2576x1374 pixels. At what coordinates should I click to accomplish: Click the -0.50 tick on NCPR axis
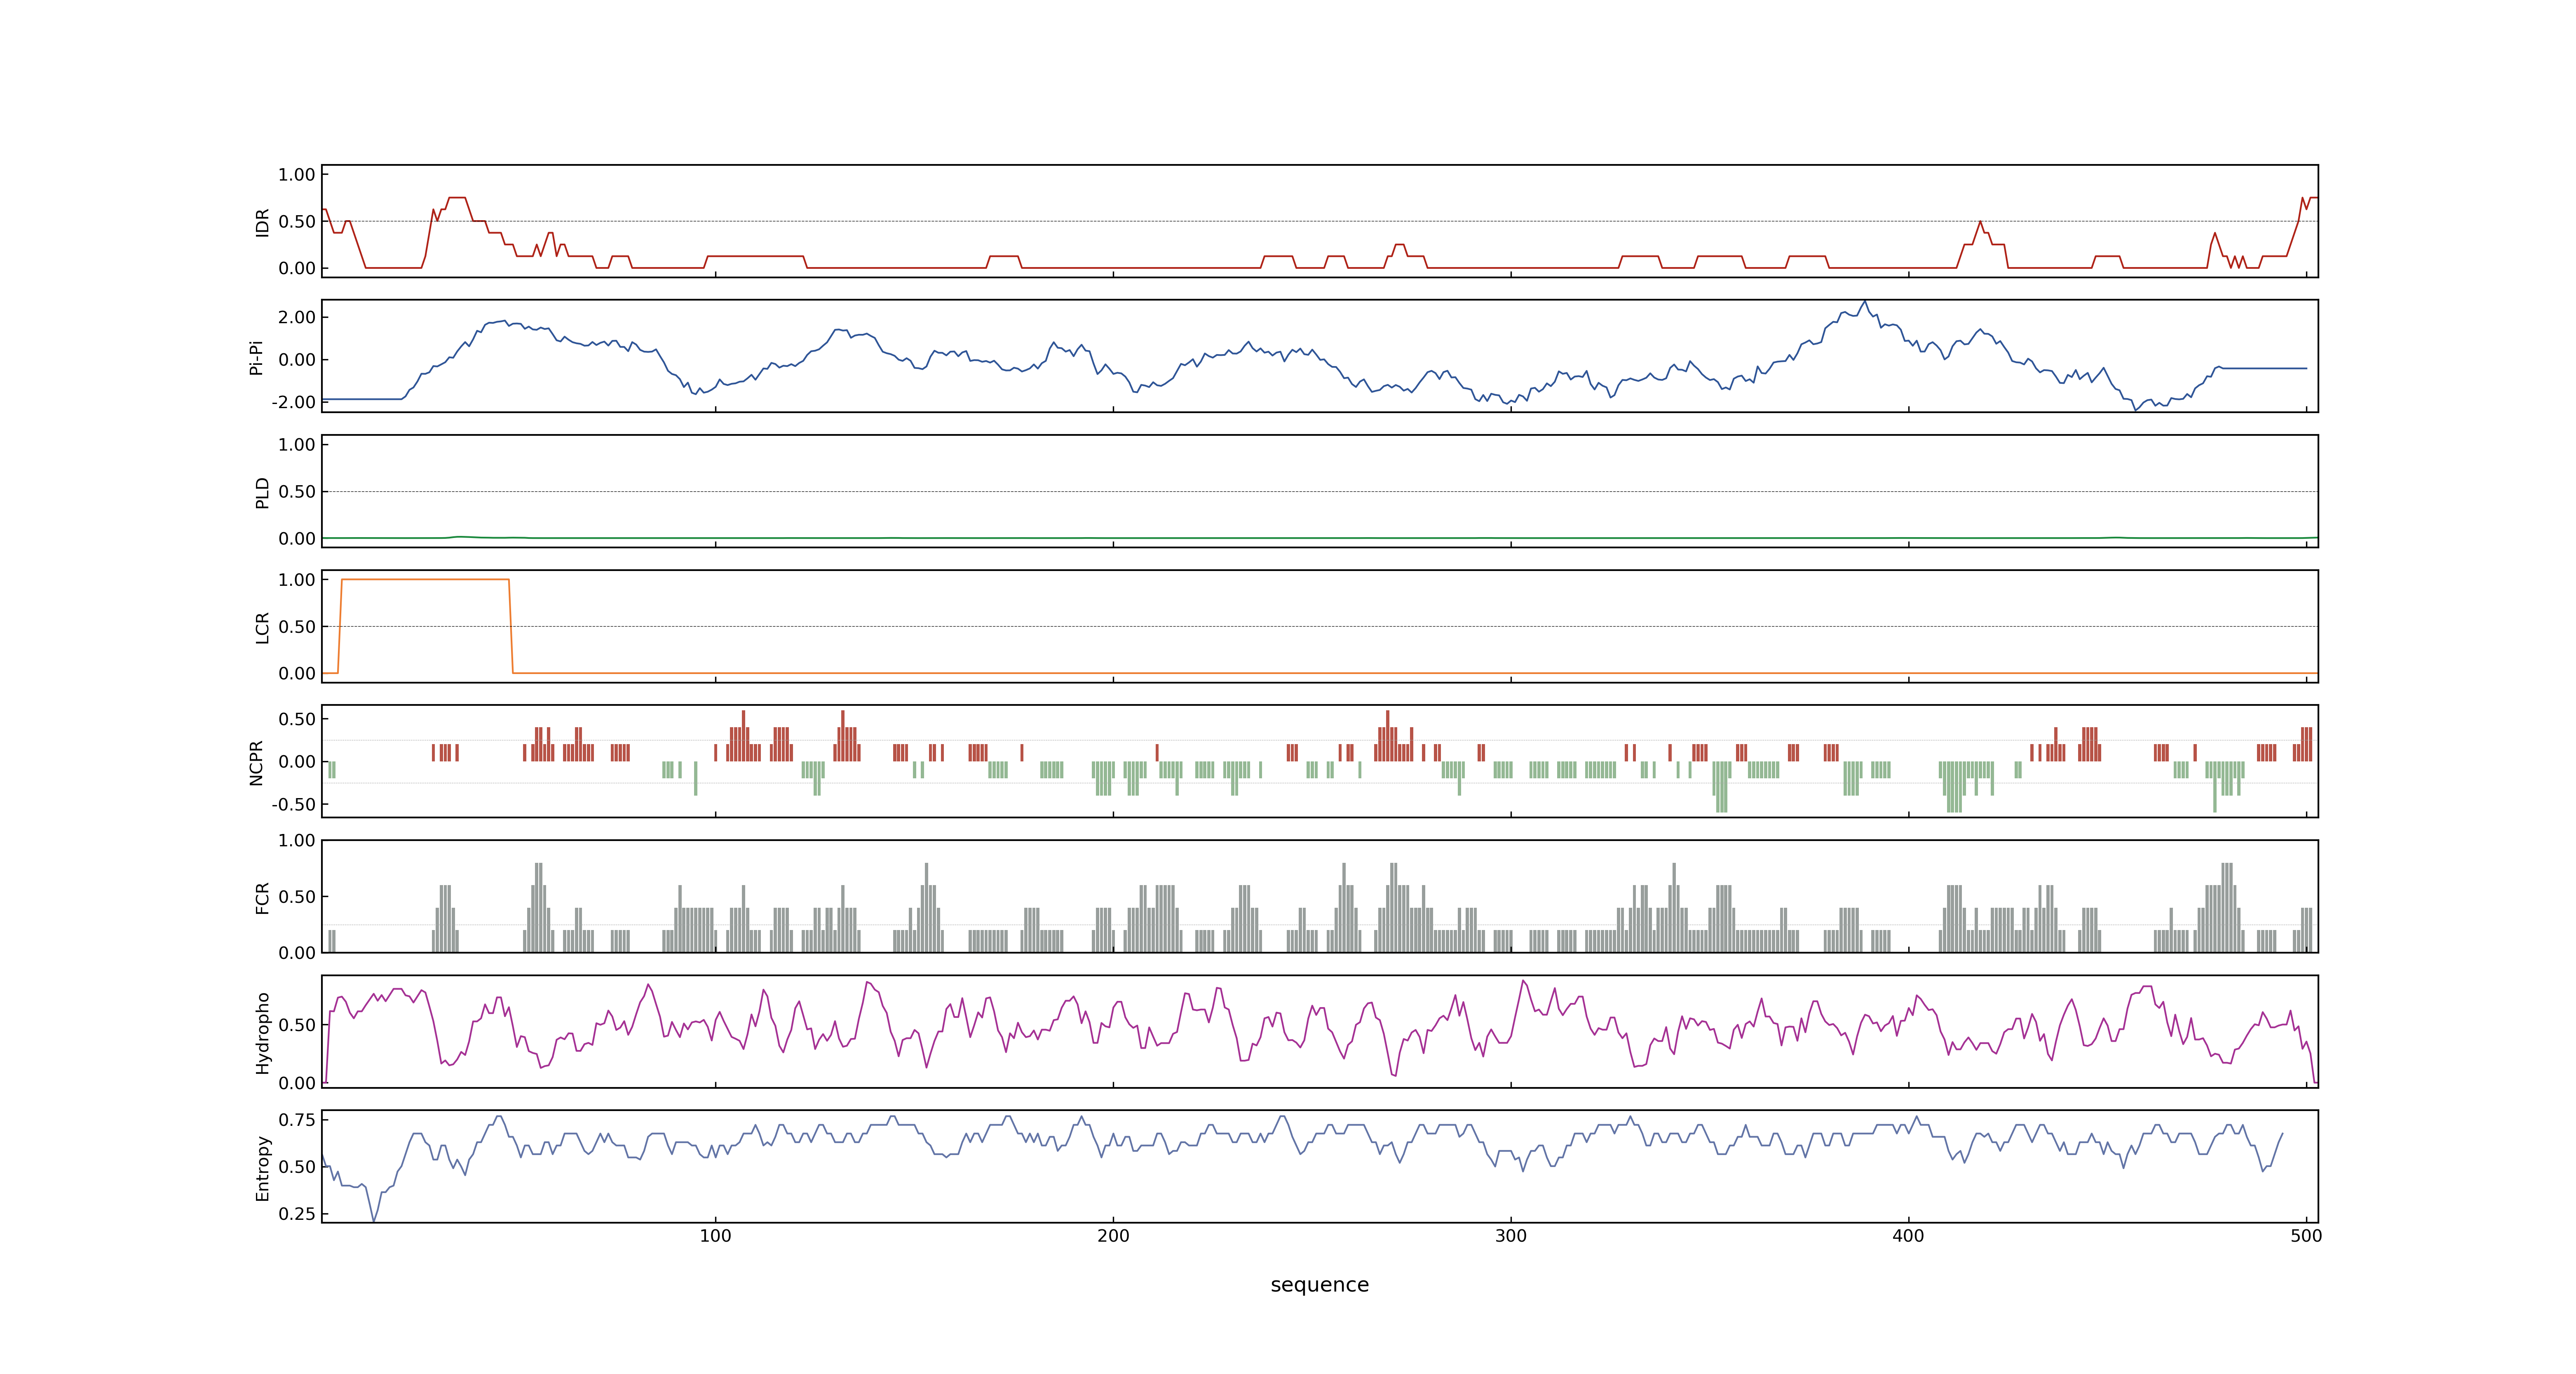pyautogui.click(x=293, y=804)
